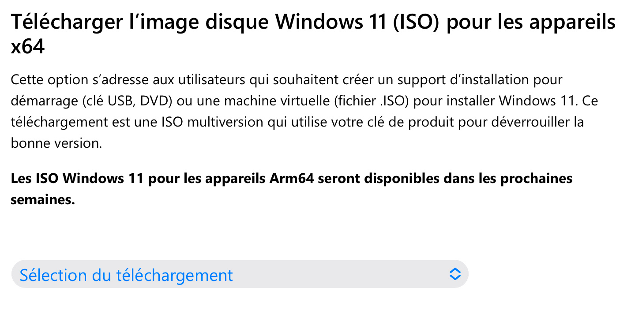Click 'bonne version.' ending the paragraph

click(x=56, y=143)
